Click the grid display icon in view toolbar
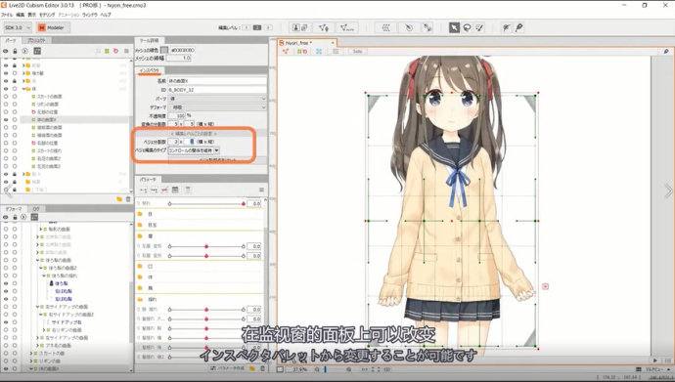This screenshot has height=382, width=675. [x=336, y=51]
